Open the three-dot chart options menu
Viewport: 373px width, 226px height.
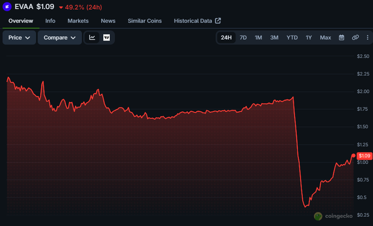point(368,38)
